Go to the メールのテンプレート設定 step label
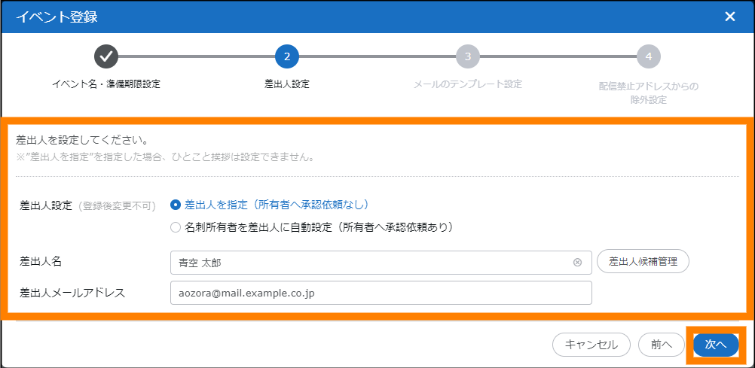 point(467,84)
